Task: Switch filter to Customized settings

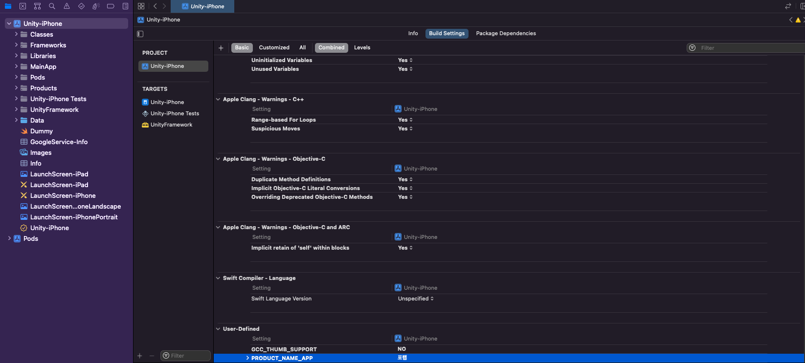Action: tap(274, 48)
